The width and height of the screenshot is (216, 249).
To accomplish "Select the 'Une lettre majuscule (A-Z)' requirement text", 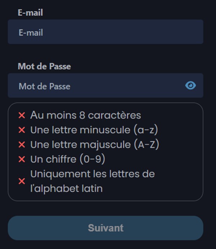I will 95,145.
